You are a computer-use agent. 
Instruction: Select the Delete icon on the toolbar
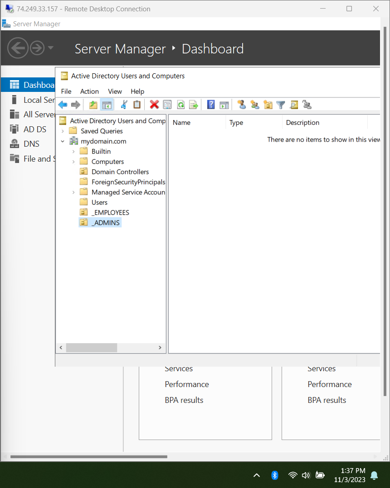point(154,105)
